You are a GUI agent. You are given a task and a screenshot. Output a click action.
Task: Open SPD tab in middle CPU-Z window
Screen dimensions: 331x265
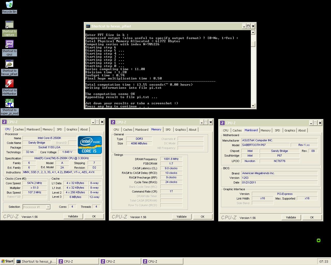click(168, 130)
